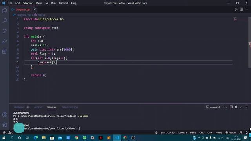Screen dimensions: 251x141
Task: Switch to the TERMINAL panel tab
Action: pyautogui.click(x=52, y=107)
